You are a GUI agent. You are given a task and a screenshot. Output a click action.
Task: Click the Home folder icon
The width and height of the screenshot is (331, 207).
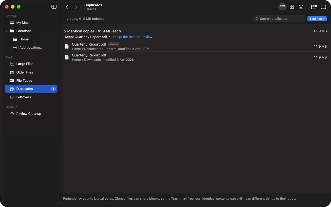[15, 39]
